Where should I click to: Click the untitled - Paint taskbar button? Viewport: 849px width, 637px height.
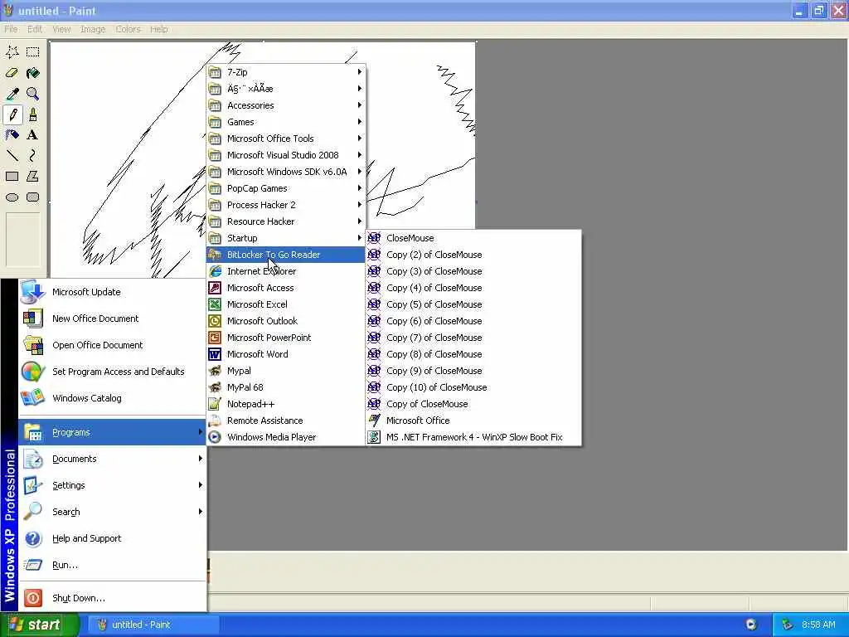click(153, 625)
